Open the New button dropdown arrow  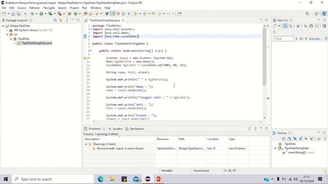(x=8, y=14)
